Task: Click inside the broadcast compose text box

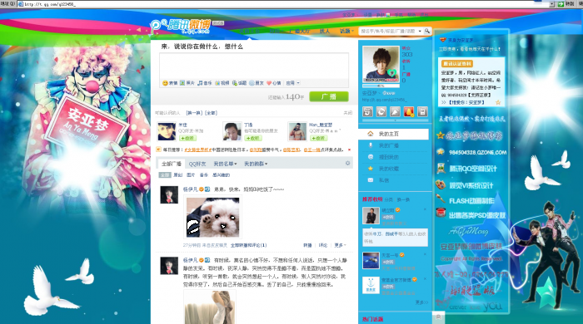Action: [x=254, y=66]
